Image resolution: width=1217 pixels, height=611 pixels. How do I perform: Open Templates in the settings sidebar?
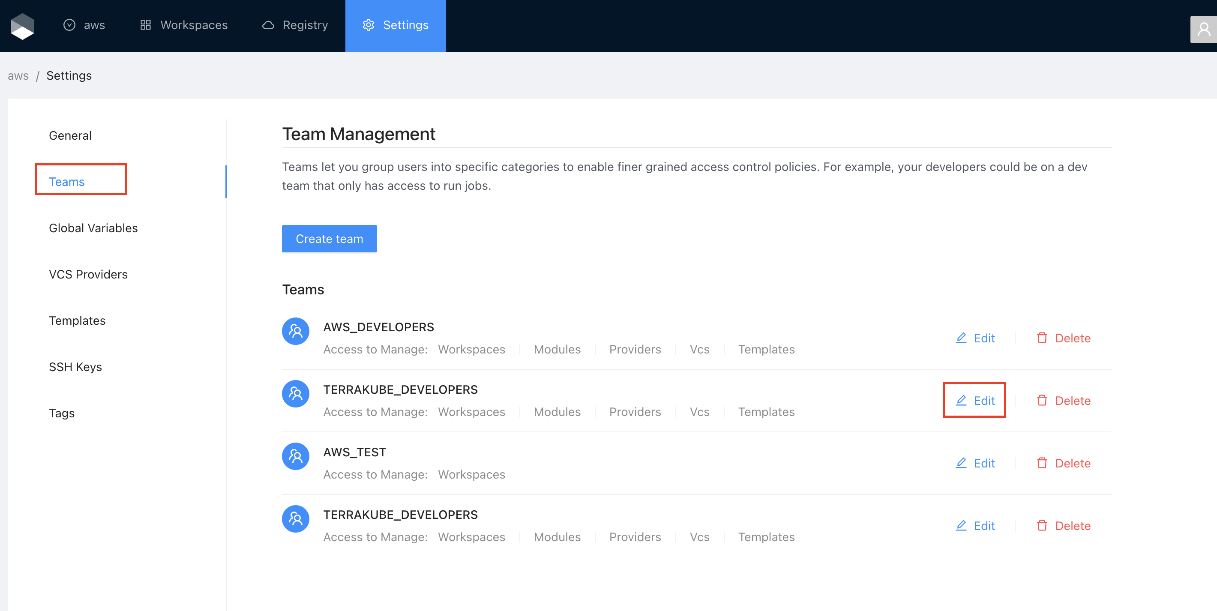[77, 321]
